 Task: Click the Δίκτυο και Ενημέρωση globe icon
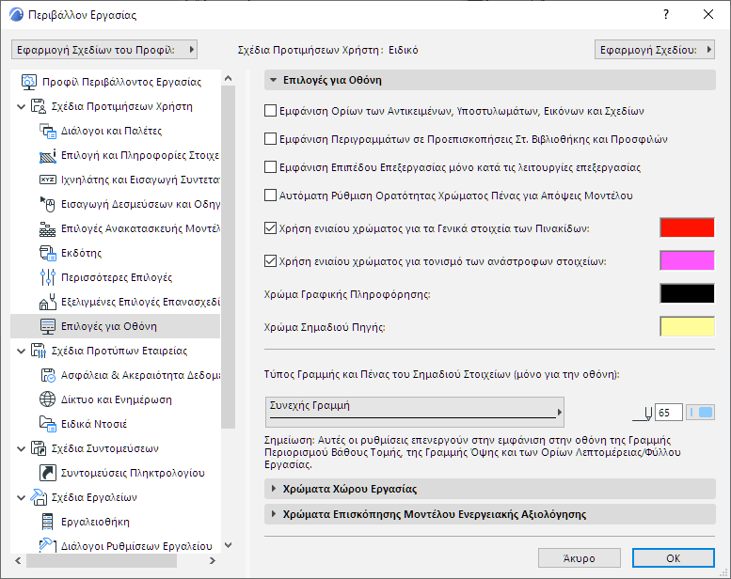point(48,399)
